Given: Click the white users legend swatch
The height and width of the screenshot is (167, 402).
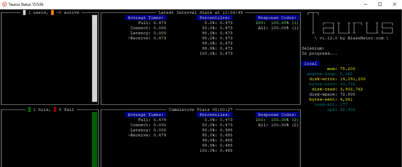Looking at the screenshot, I should click(x=24, y=12).
